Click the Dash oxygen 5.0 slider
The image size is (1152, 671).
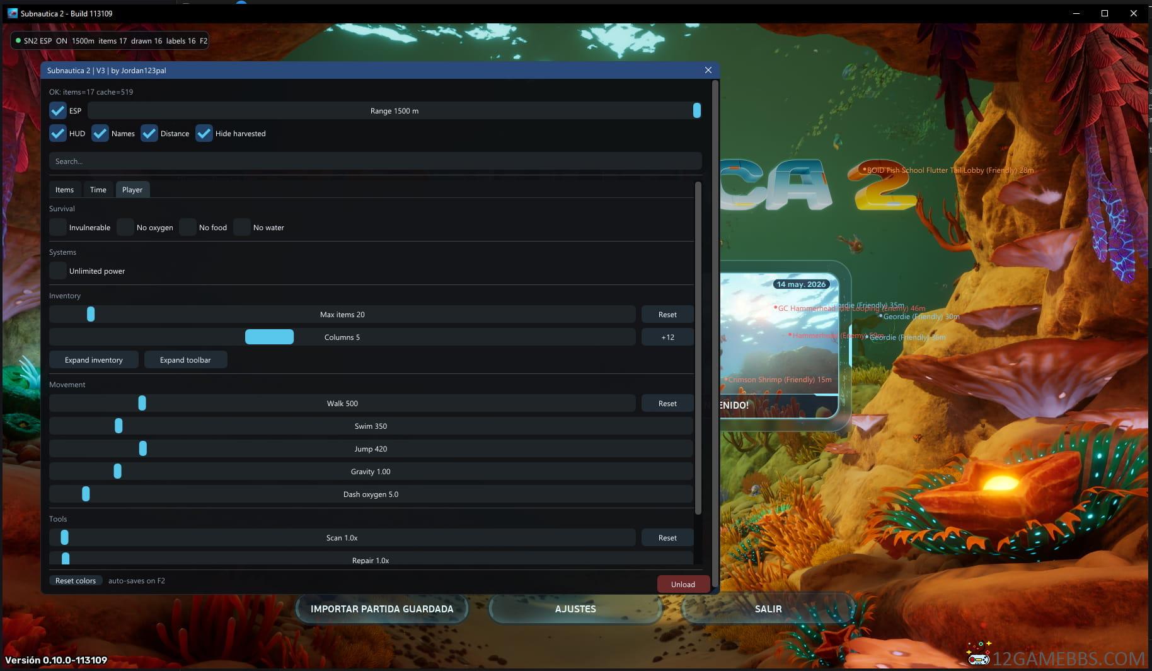(371, 494)
